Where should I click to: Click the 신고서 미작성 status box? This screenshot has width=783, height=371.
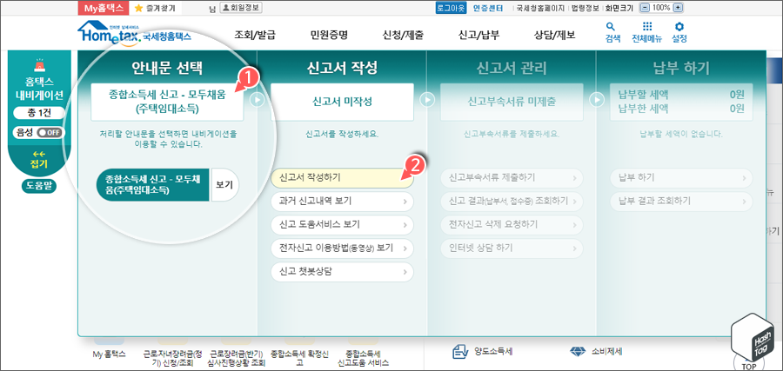[342, 102]
